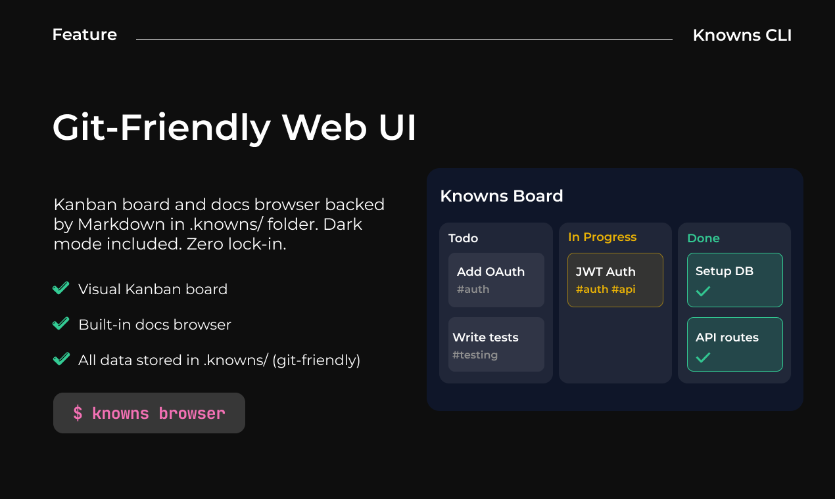The height and width of the screenshot is (499, 835).
Task: Click the dollar sign prompt symbol
Action: tap(78, 413)
